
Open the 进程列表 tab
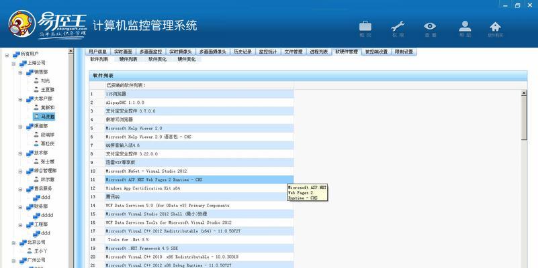pyautogui.click(x=319, y=52)
